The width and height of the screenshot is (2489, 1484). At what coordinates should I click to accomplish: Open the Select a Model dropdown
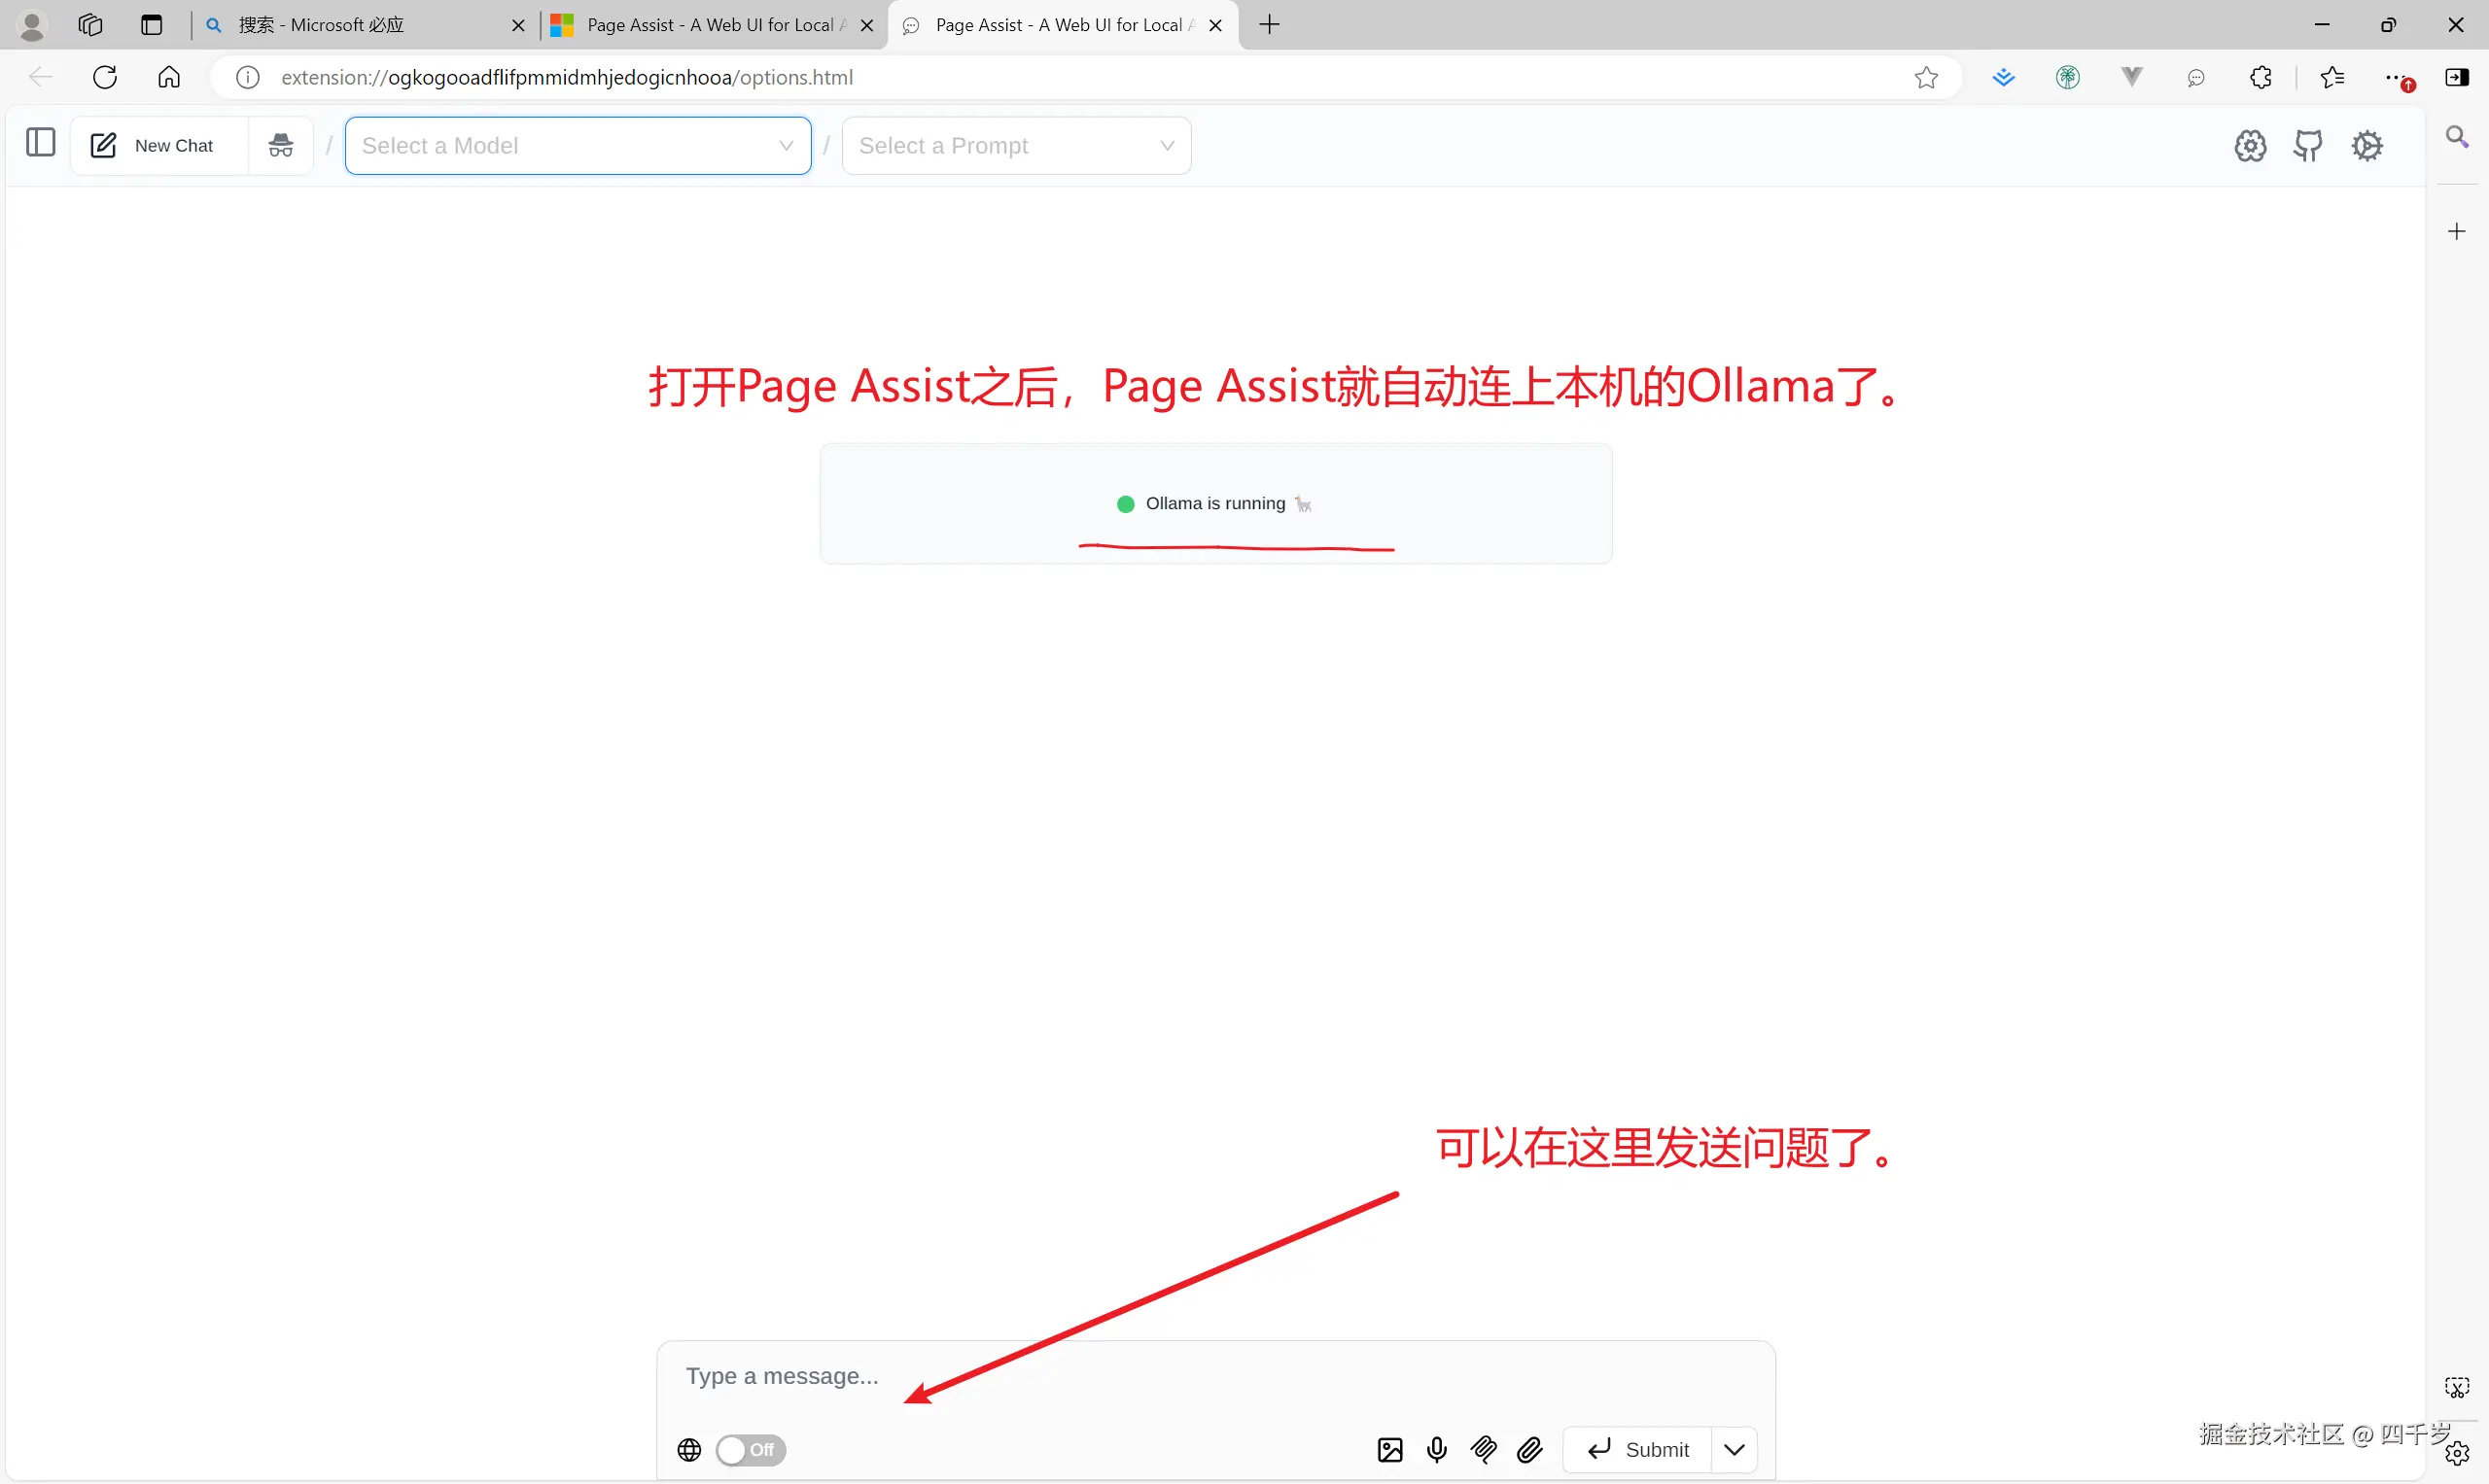point(578,145)
